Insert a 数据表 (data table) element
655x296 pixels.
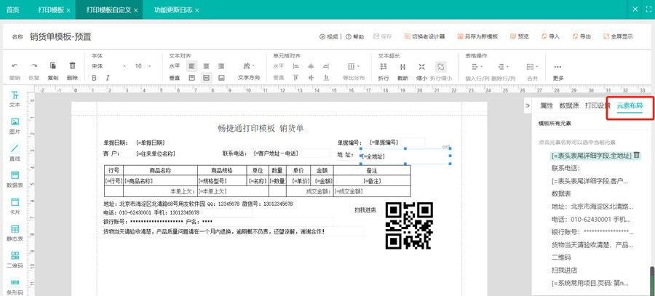(15, 180)
